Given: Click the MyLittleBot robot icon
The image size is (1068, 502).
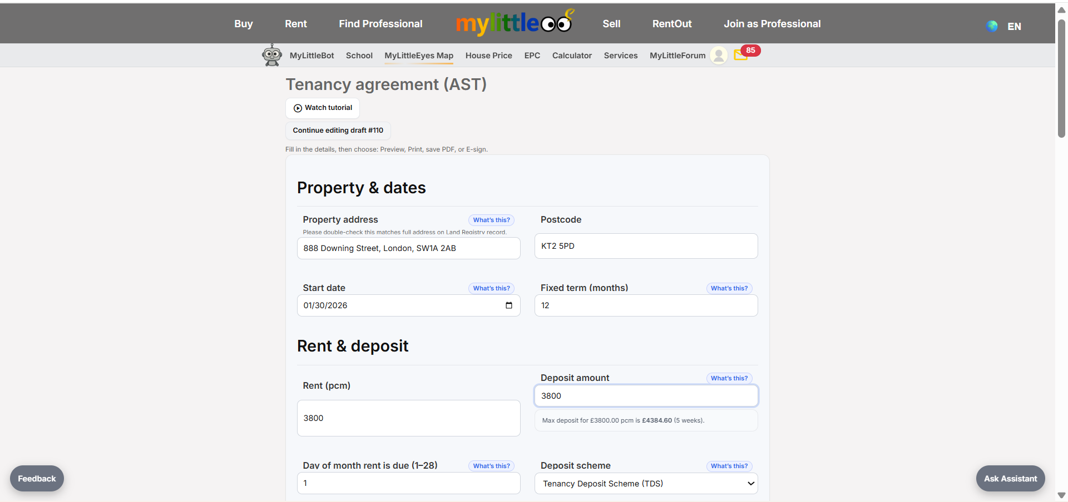Looking at the screenshot, I should pos(272,55).
